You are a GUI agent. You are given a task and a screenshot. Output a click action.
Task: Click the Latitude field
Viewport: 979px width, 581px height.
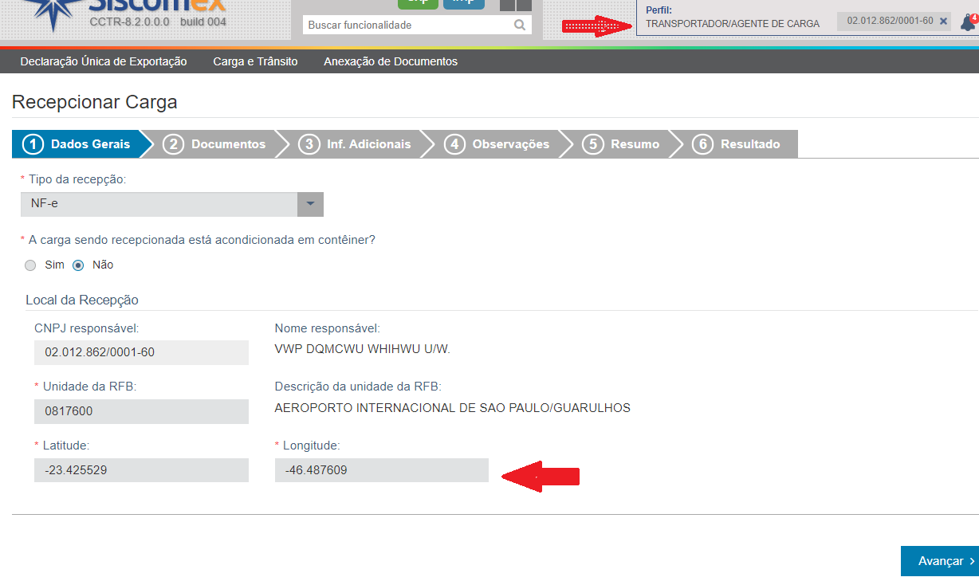pos(141,470)
